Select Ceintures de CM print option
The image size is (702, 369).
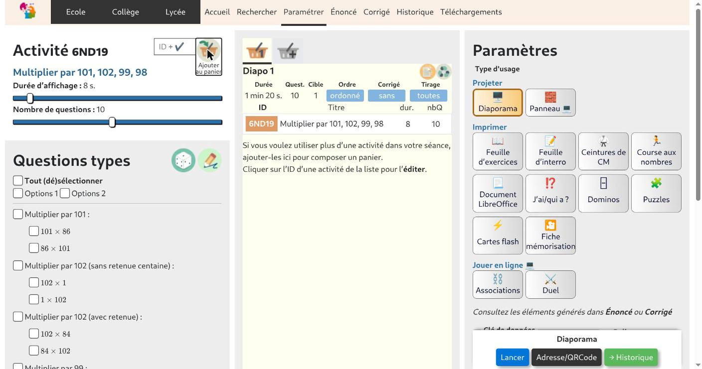[603, 151]
